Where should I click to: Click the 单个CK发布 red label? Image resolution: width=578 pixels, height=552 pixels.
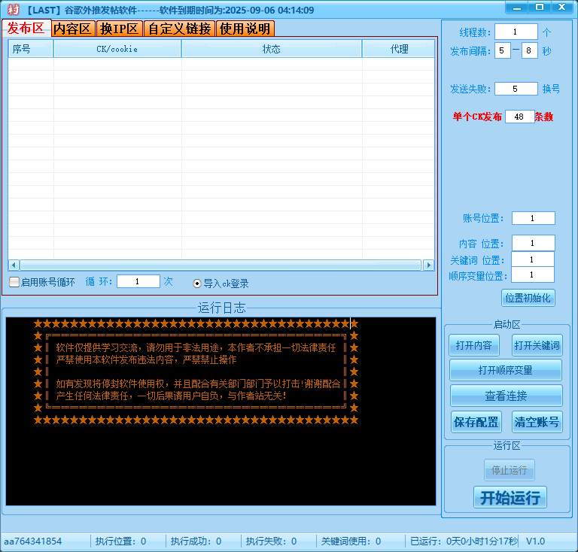point(477,117)
